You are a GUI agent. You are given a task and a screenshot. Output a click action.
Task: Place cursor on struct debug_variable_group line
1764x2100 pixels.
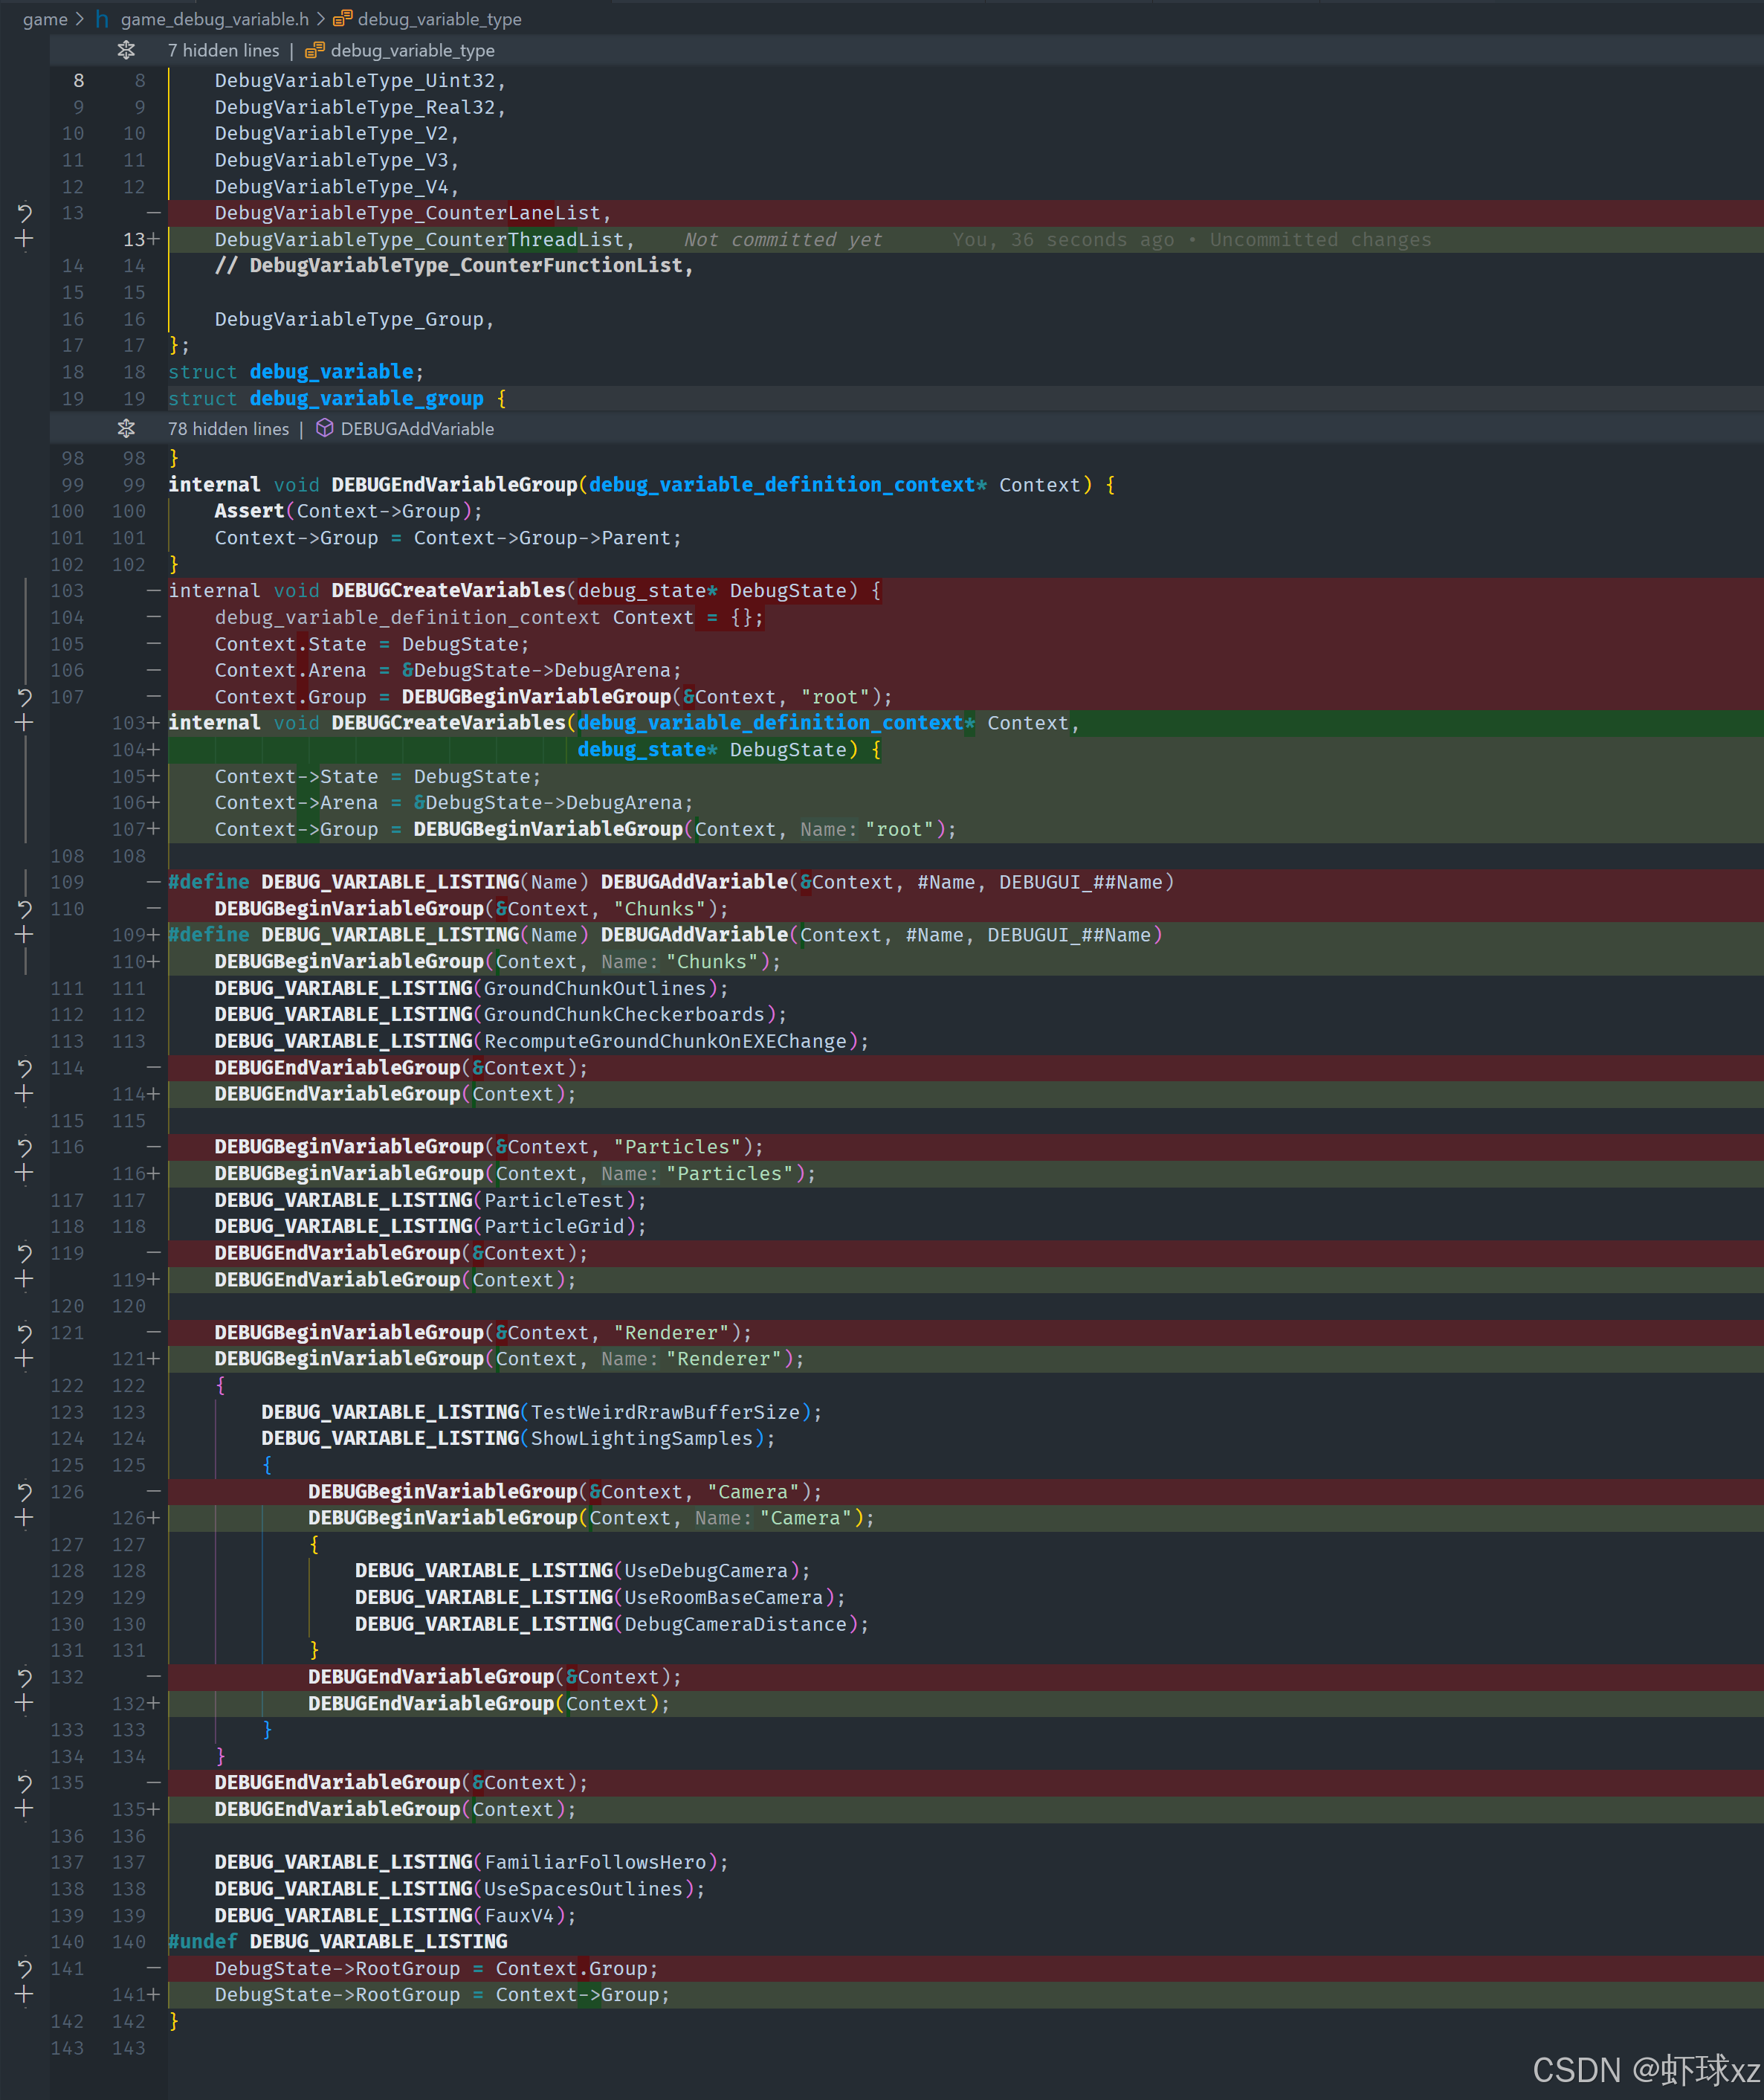pyautogui.click(x=365, y=398)
